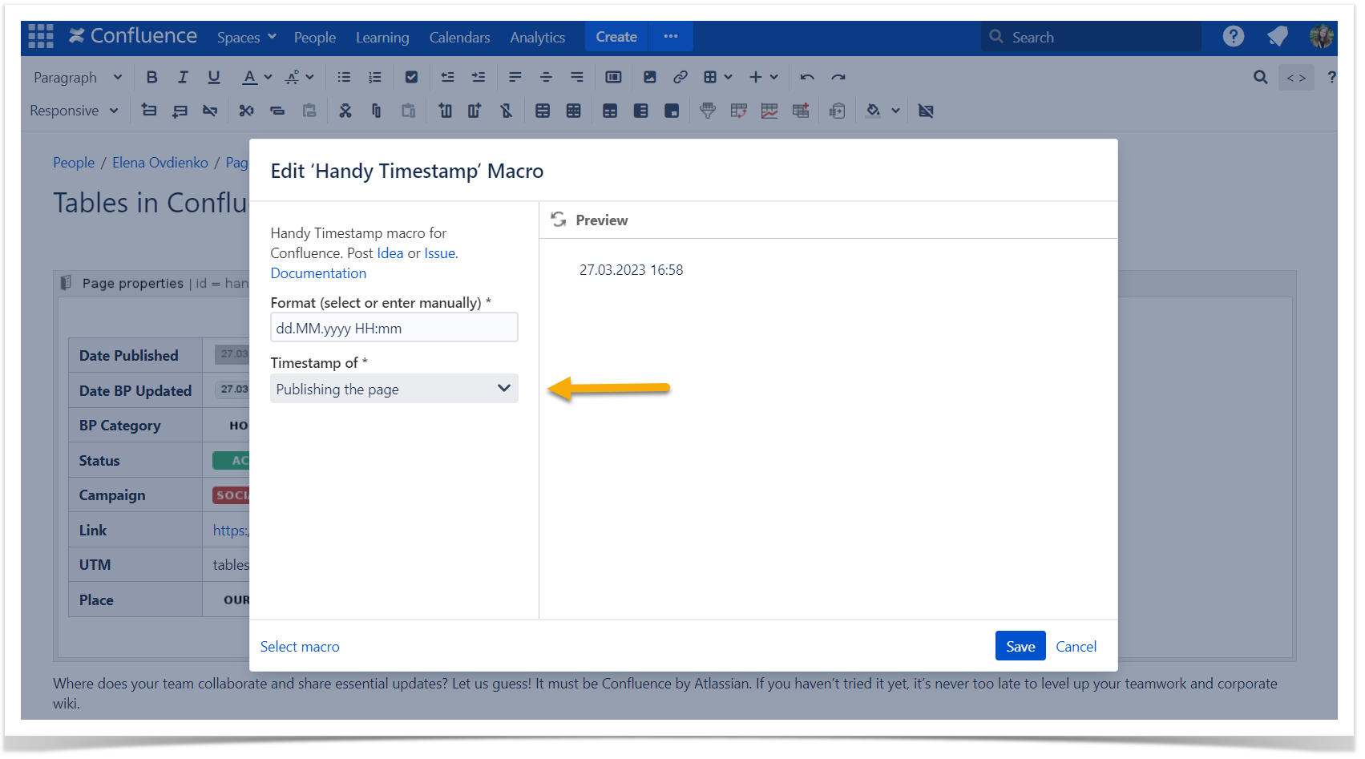This screenshot has height=759, width=1365.
Task: Open the People menu item
Action: click(x=315, y=37)
